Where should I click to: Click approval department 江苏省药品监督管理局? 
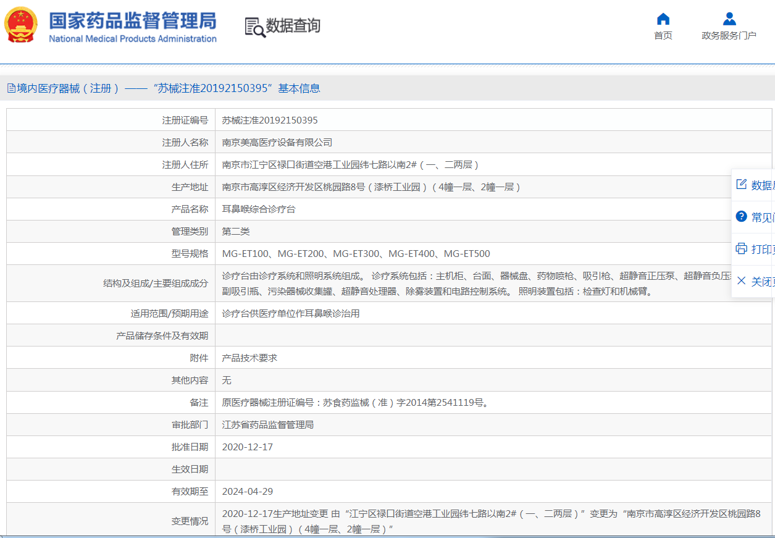268,425
